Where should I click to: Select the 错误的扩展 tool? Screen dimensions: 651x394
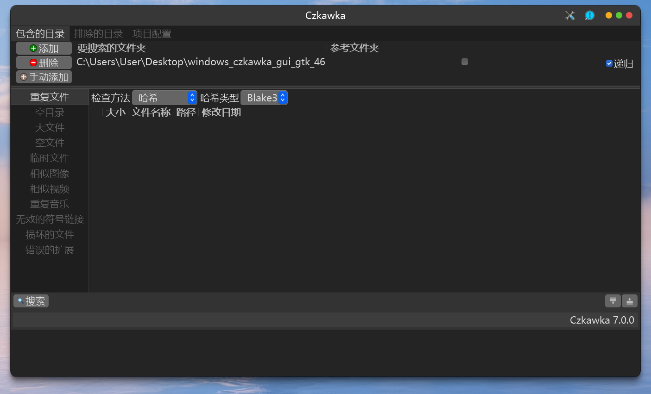[x=50, y=250]
